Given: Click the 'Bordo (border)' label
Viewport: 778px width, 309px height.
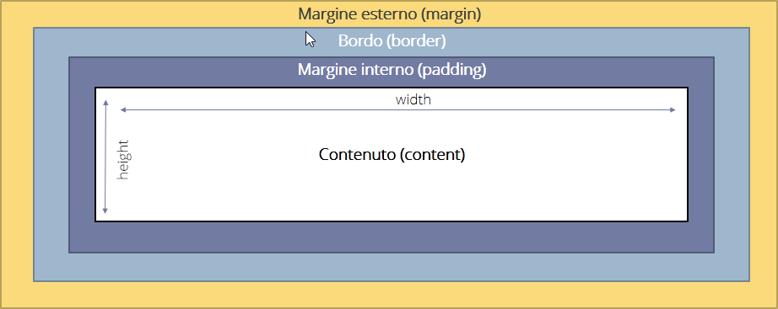Looking at the screenshot, I should point(392,41).
